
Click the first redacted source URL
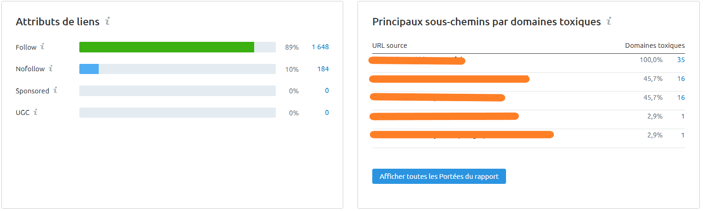coord(417,60)
